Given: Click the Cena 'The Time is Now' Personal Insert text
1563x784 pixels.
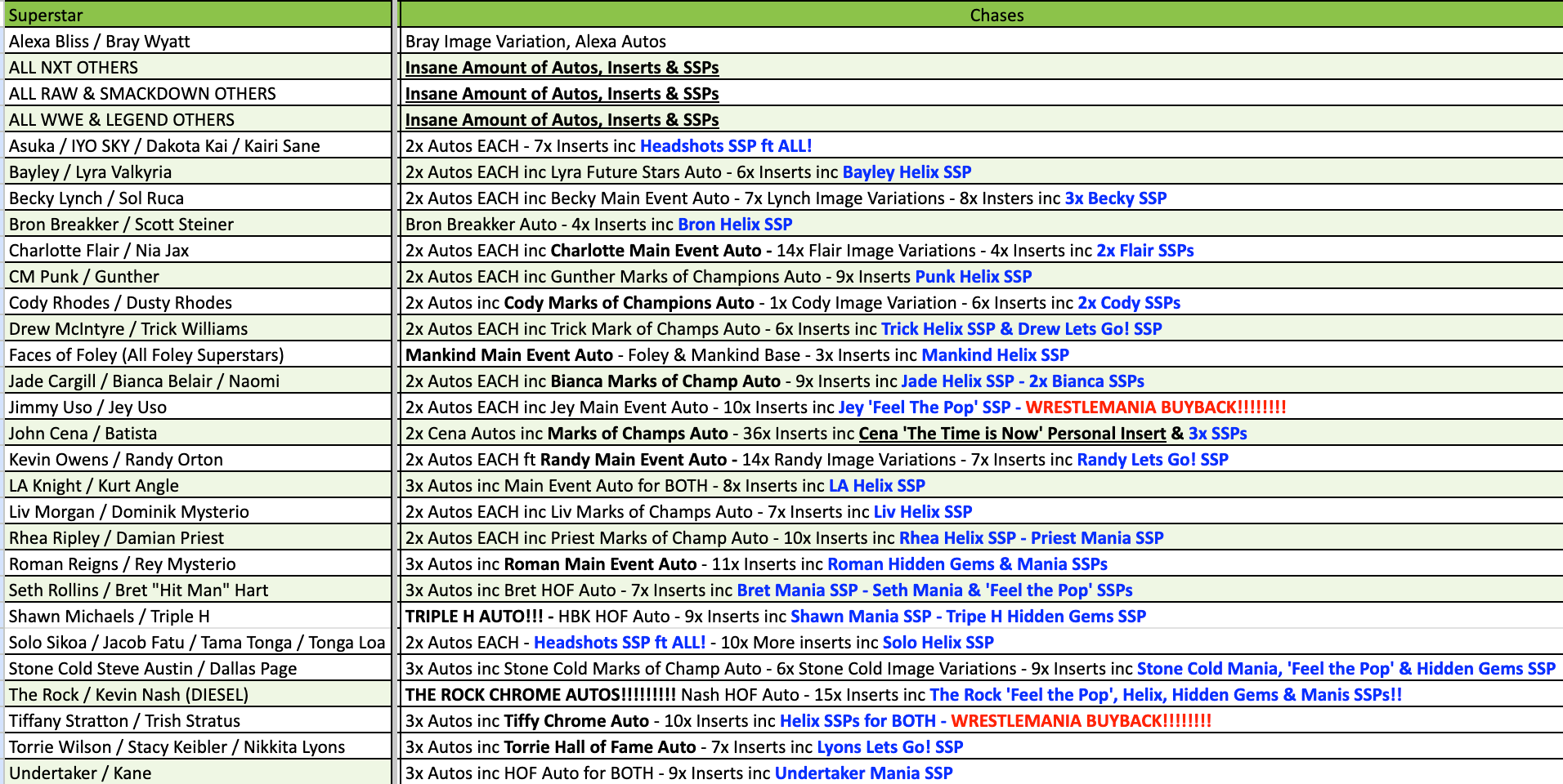Looking at the screenshot, I should pos(1012,434).
